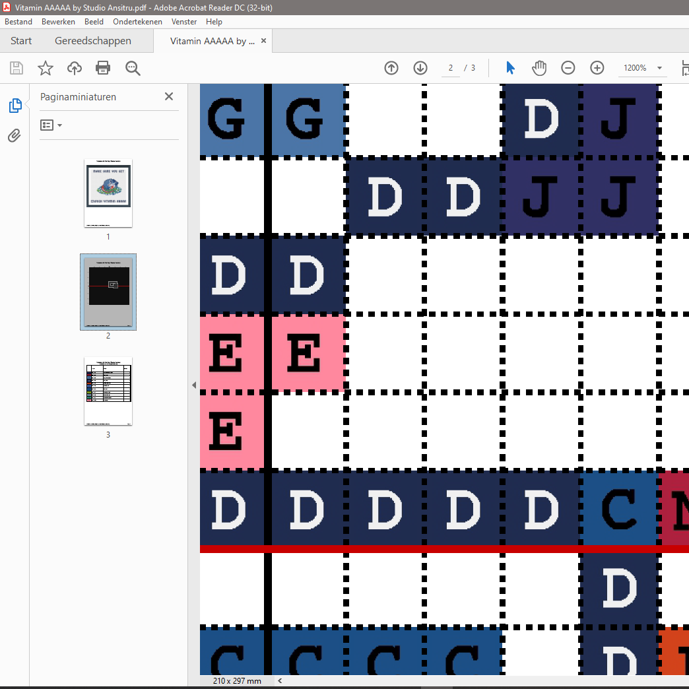Zoom in with the plus button
The height and width of the screenshot is (689, 689).
tap(597, 68)
